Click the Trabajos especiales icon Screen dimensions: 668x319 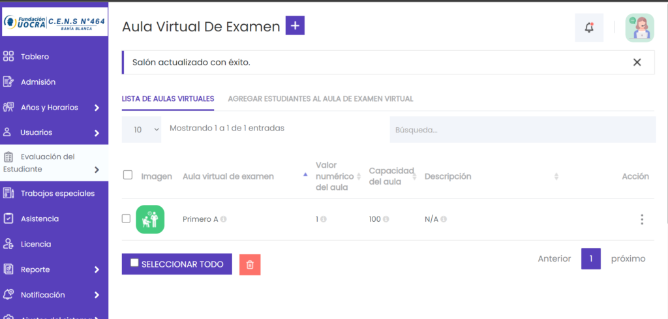[x=8, y=193]
